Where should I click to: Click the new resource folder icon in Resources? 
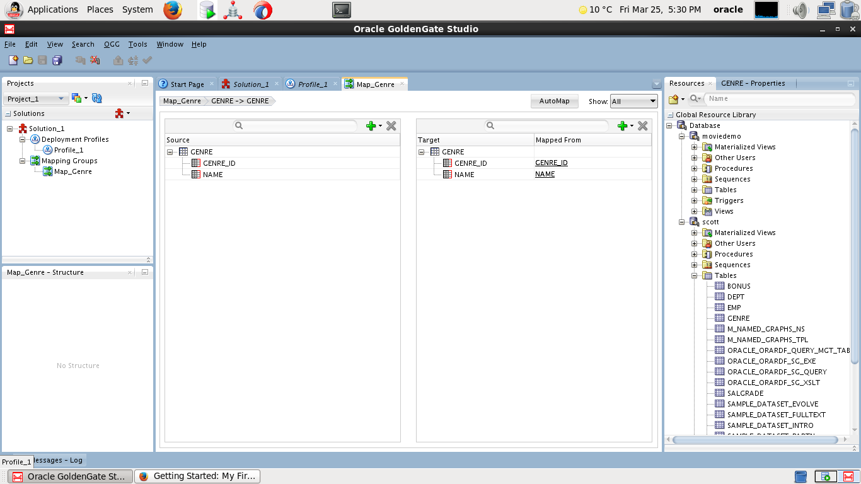(674, 99)
